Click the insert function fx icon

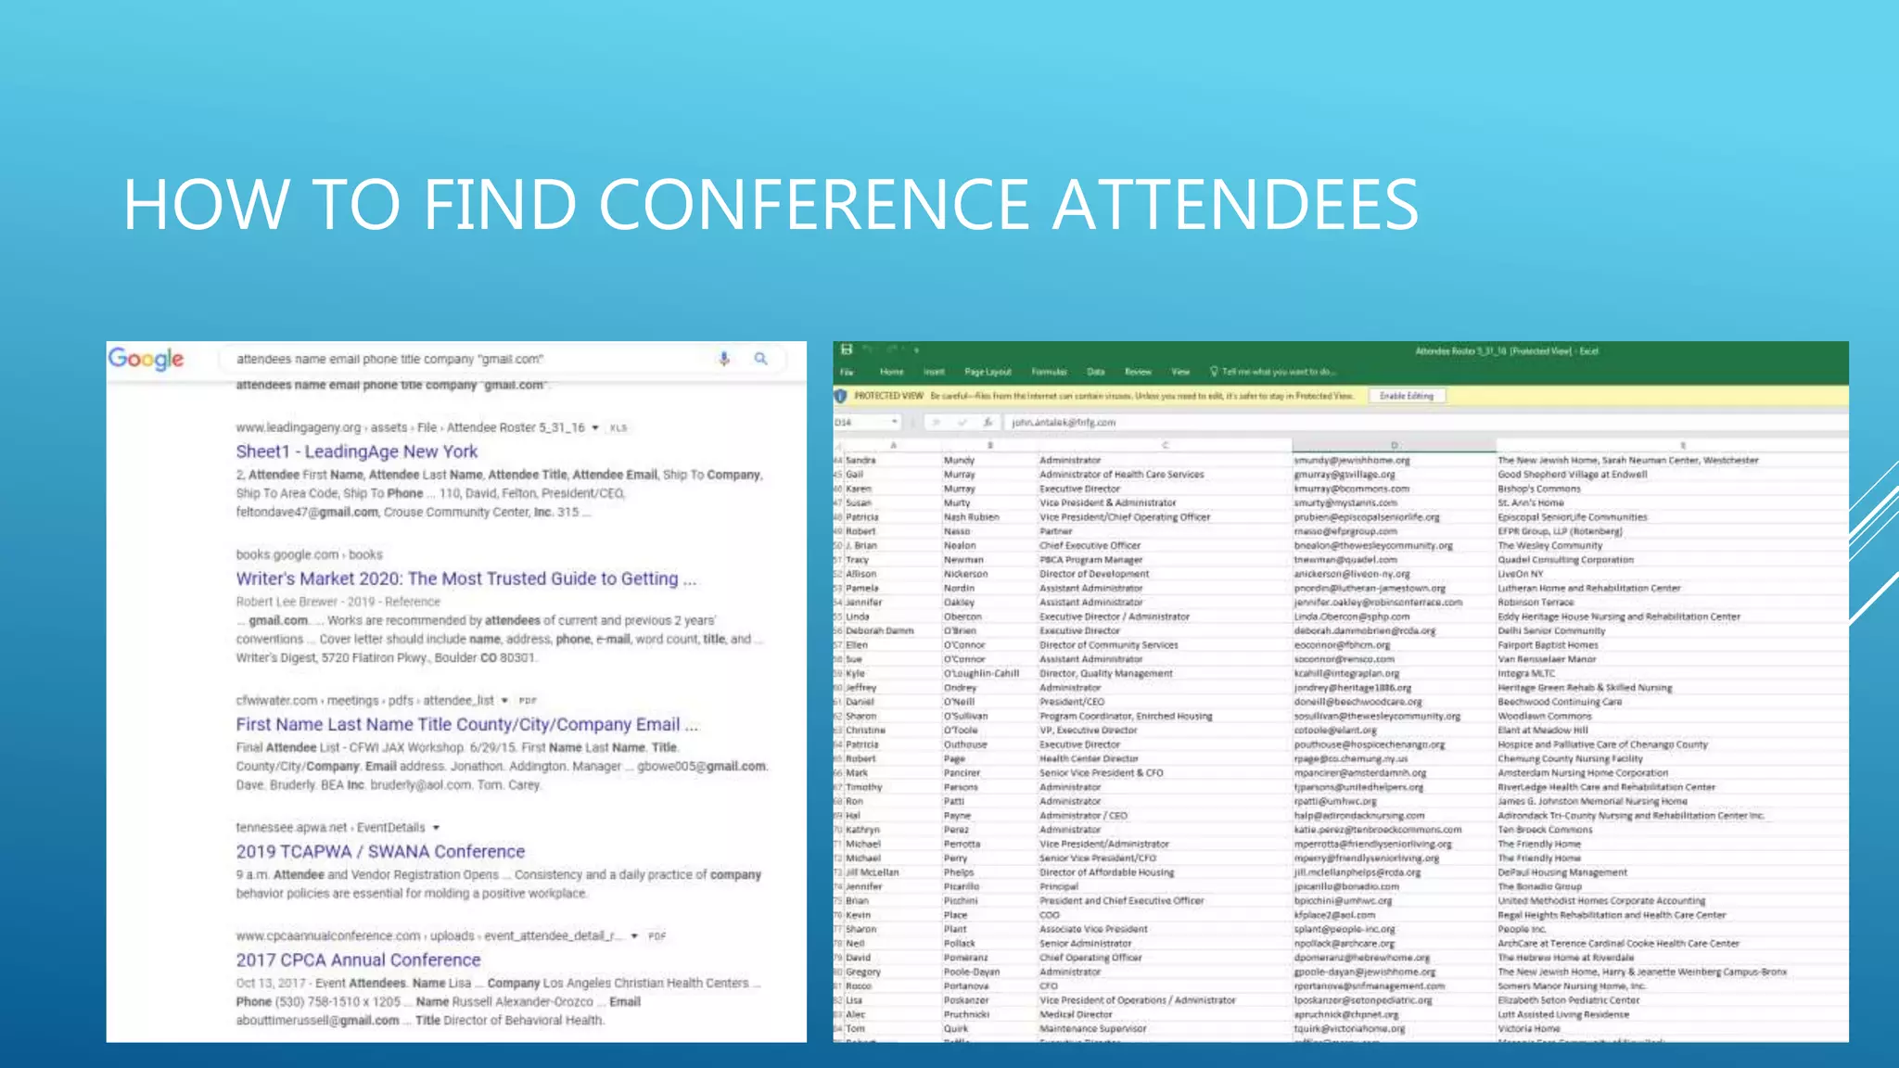988,422
